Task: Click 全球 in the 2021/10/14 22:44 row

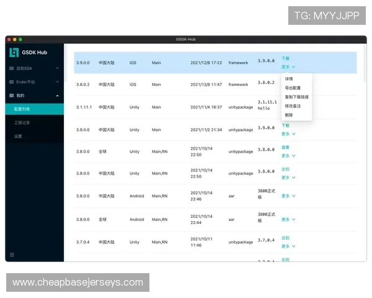Action: [102, 220]
